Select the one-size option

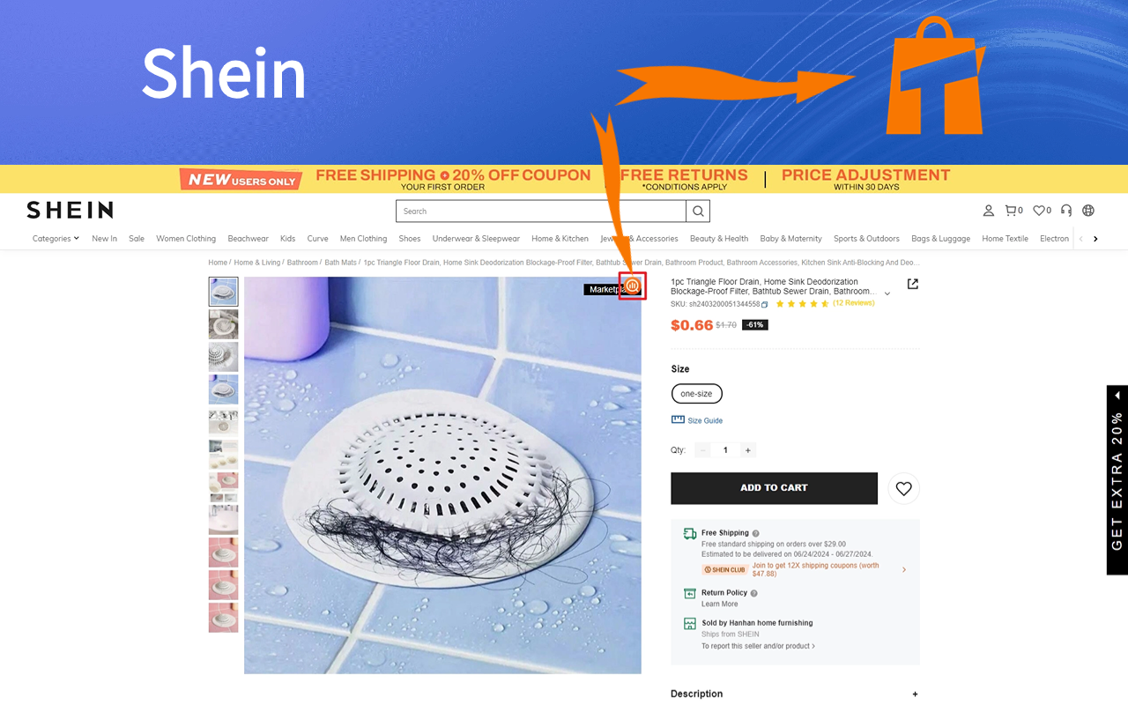(x=696, y=394)
